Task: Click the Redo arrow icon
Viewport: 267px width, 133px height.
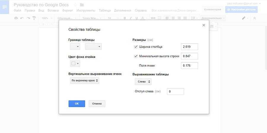Action: (x=28, y=18)
